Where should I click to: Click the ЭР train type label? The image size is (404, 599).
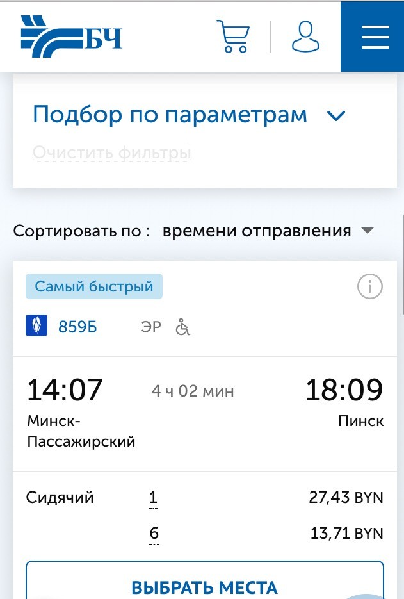coord(150,327)
